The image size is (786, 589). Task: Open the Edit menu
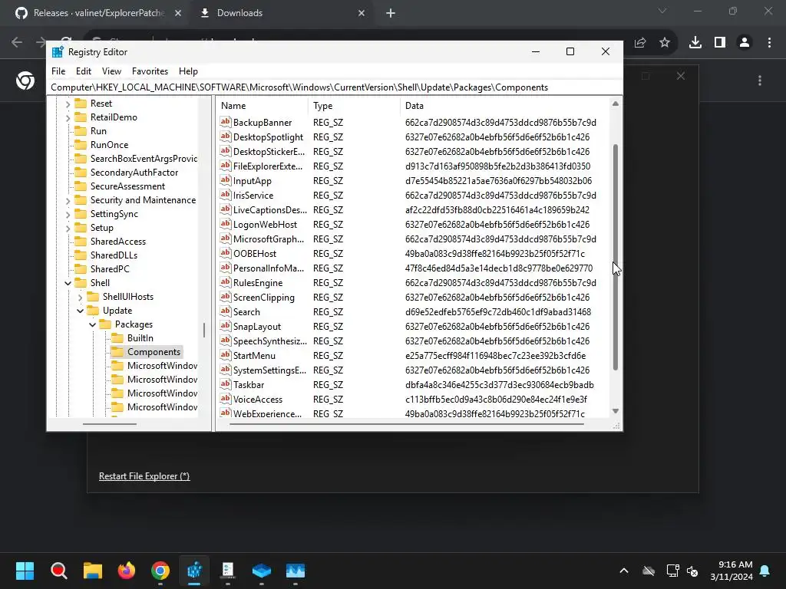coord(83,71)
